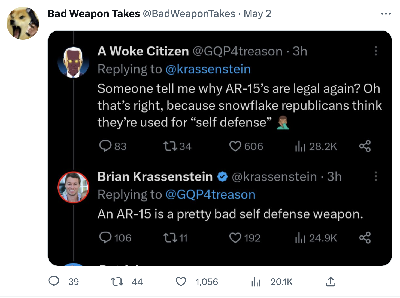Share the Bad Weapon Takes tweet
This screenshot has width=400, height=298.
pyautogui.click(x=331, y=281)
